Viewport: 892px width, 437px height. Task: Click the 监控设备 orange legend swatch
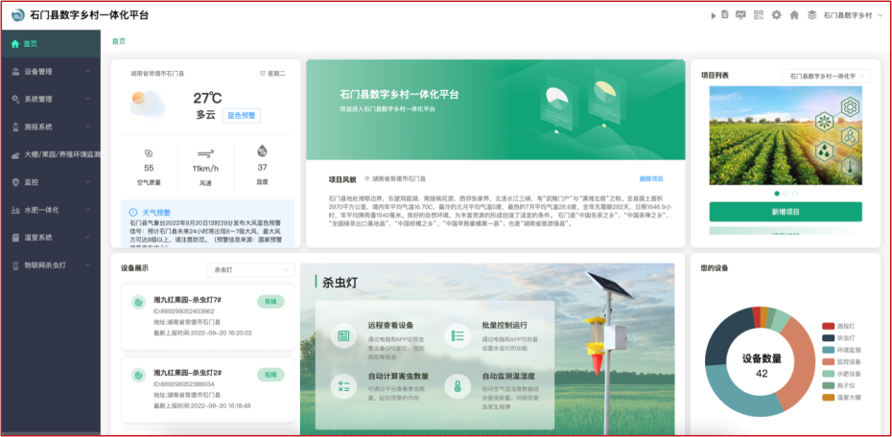828,362
